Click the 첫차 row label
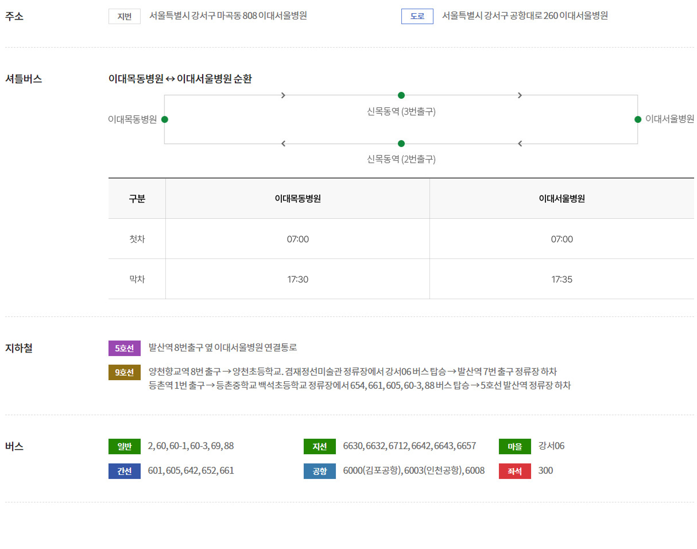 pyautogui.click(x=137, y=239)
